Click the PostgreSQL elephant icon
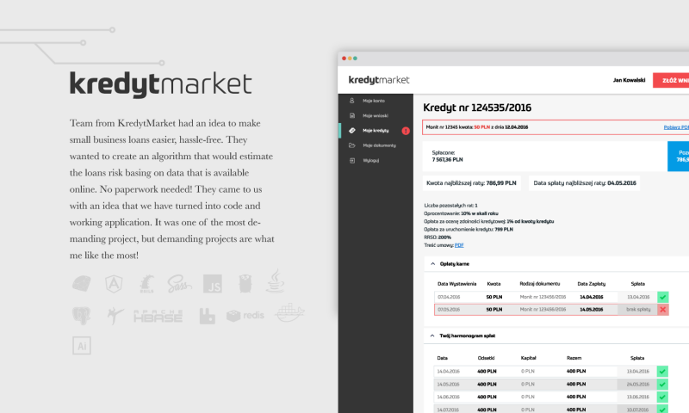 click(x=82, y=316)
